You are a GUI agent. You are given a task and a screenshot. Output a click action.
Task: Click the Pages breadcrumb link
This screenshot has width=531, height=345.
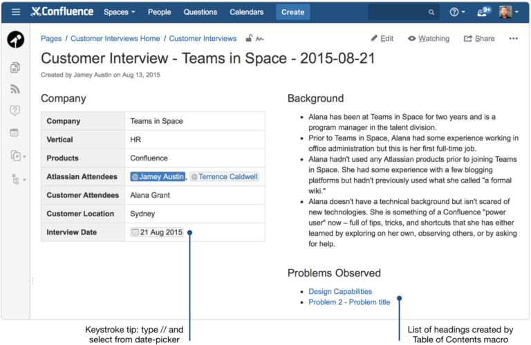[51, 39]
